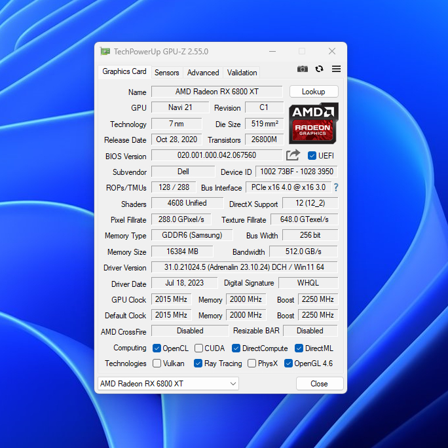The image size is (448, 448).
Task: Open the Advanced tab
Action: 203,73
